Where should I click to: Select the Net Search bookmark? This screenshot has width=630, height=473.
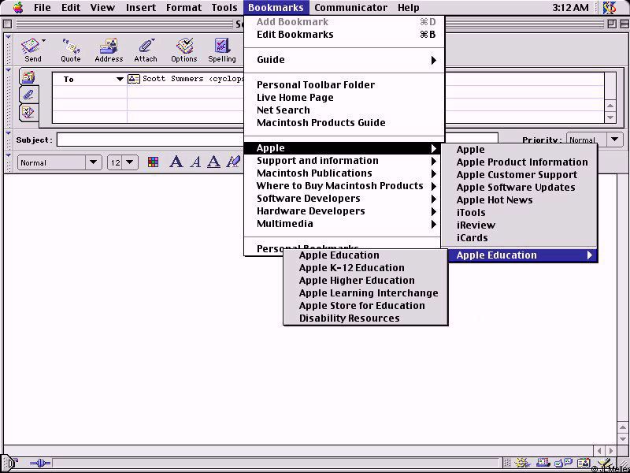[344, 110]
